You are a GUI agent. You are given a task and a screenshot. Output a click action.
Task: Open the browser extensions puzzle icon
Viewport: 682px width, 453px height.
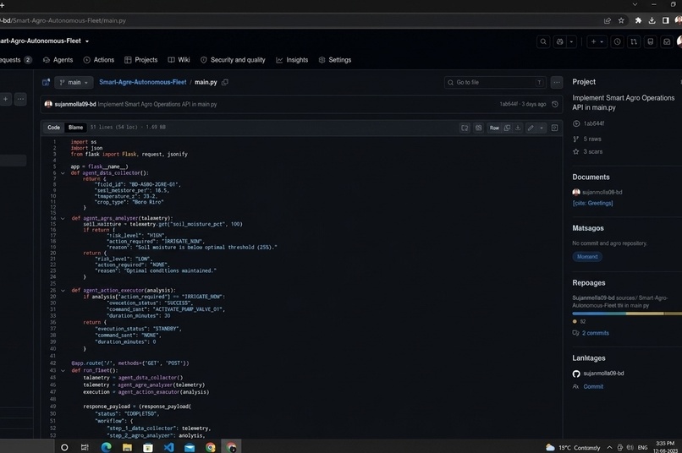tap(638, 20)
